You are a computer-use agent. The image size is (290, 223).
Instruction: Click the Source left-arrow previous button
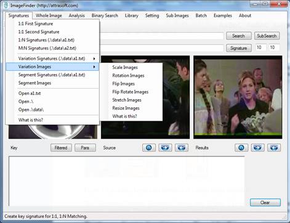(182, 147)
